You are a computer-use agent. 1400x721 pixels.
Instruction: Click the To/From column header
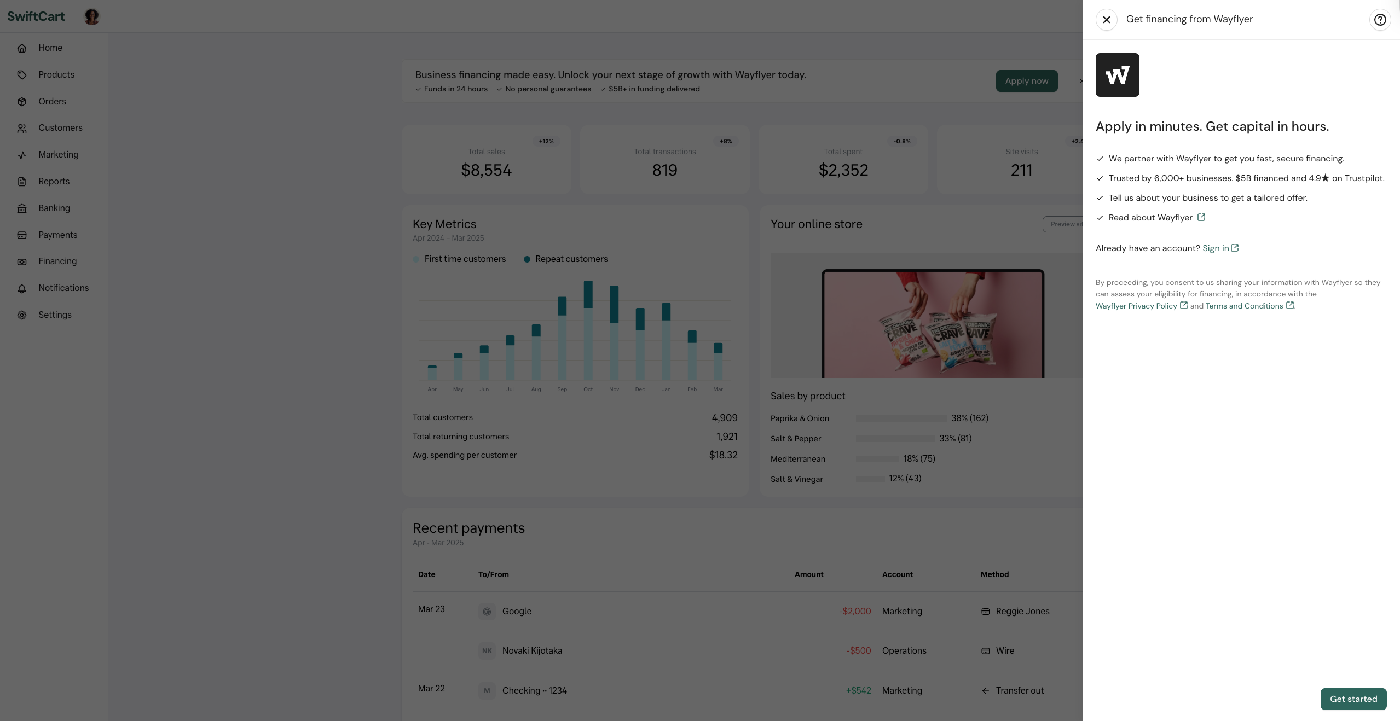(x=494, y=574)
